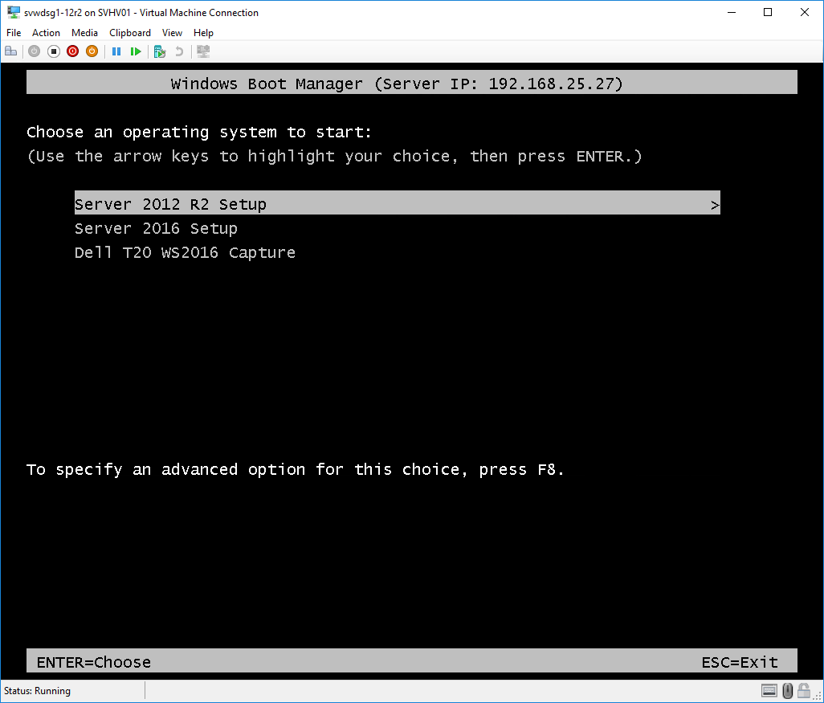Create a checkpoint using the toolbar icon
Viewport: 824px width, 703px height.
[x=160, y=51]
